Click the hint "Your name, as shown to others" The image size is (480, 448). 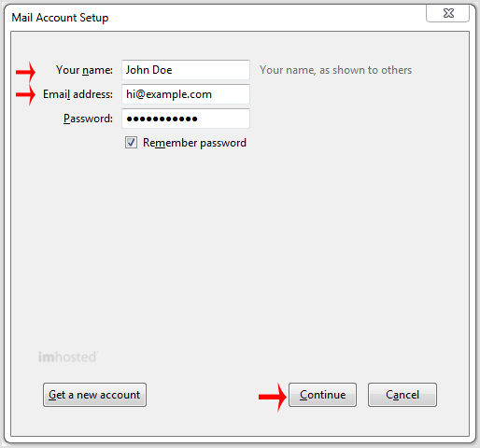coord(335,70)
